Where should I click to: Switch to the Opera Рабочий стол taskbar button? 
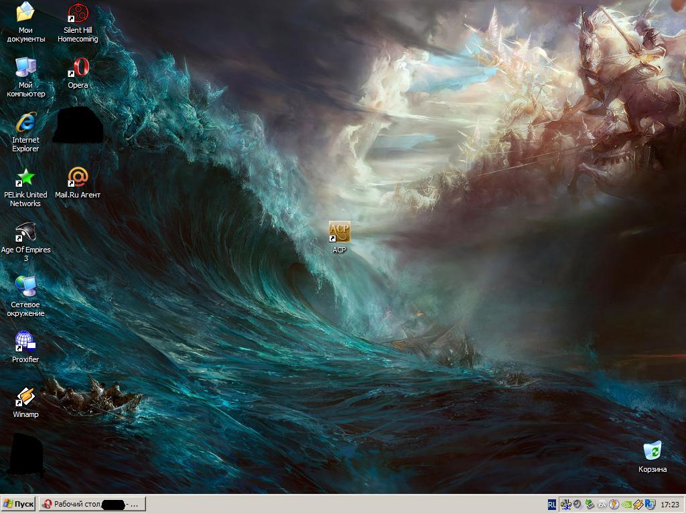coord(92,504)
